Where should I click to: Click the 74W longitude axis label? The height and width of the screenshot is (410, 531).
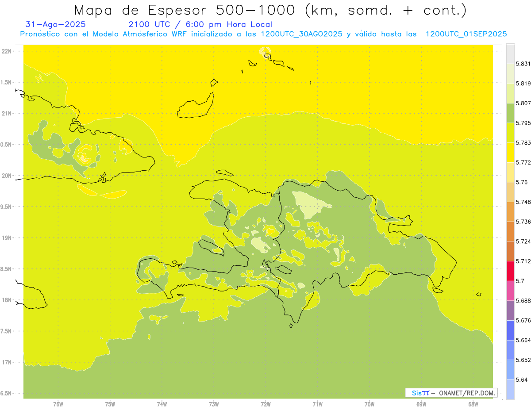(x=162, y=404)
